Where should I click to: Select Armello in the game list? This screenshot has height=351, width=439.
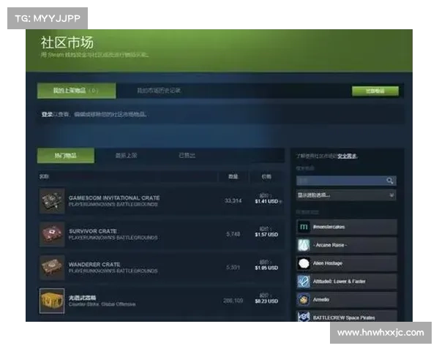coord(346,300)
